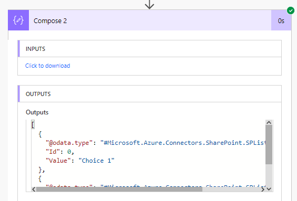Click the Outputs label text
297x201 pixels.
37,112
